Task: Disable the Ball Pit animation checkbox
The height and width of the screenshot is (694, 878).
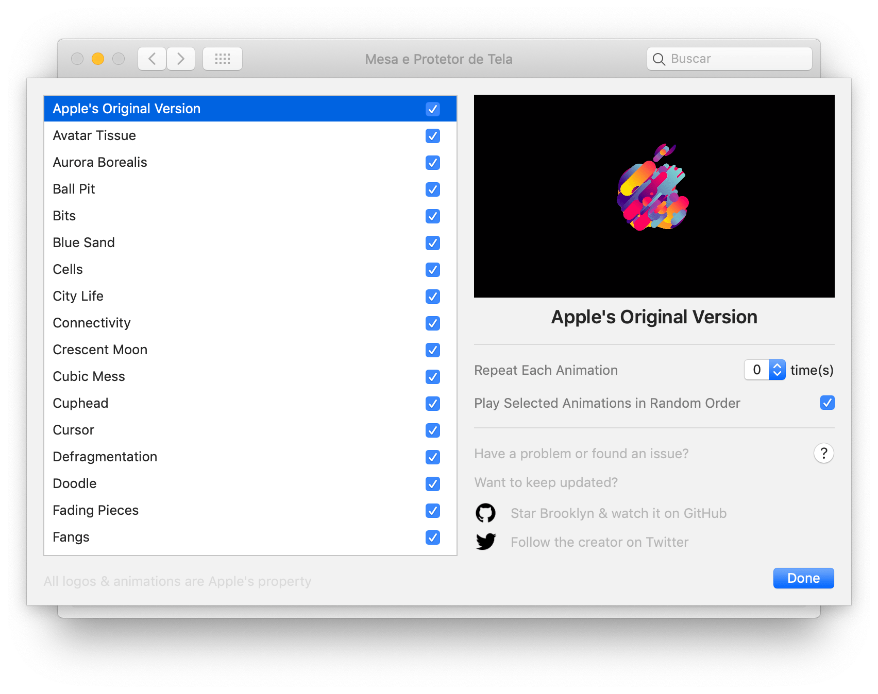Action: [x=433, y=189]
